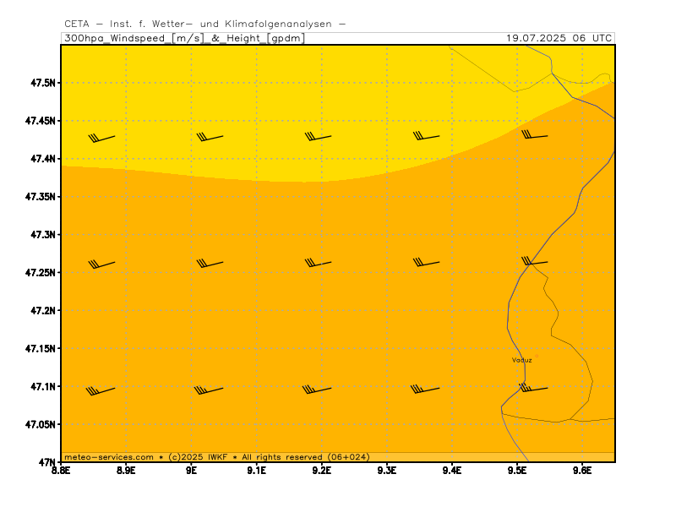The width and height of the screenshot is (676, 507).
Task: Click the Vaduz city label
Action: (521, 360)
